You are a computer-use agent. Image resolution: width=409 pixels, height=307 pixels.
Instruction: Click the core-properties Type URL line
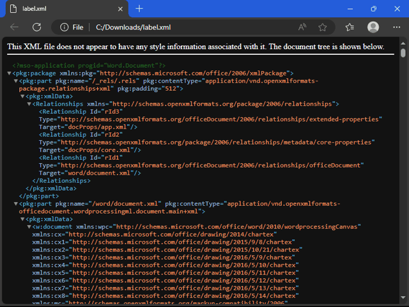[206, 142]
